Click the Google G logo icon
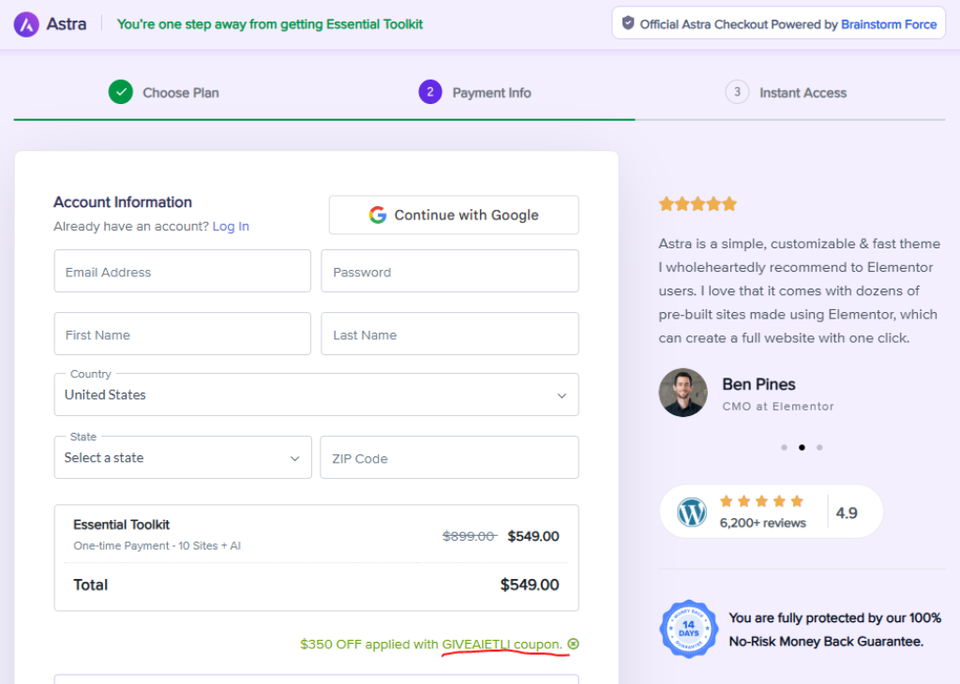The width and height of the screenshot is (960, 684). (378, 215)
